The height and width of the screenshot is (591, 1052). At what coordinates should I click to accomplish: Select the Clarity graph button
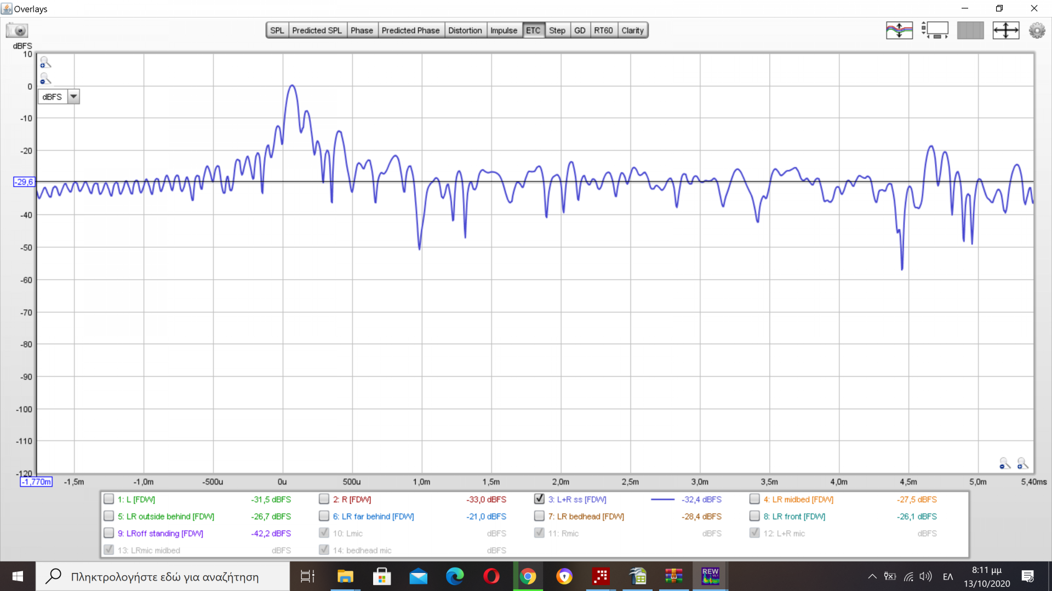click(x=632, y=31)
